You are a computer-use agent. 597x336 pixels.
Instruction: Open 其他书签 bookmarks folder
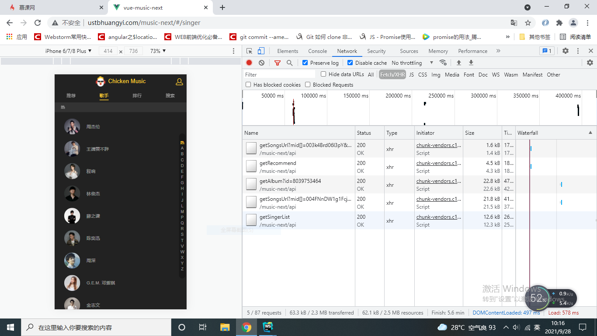click(535, 37)
